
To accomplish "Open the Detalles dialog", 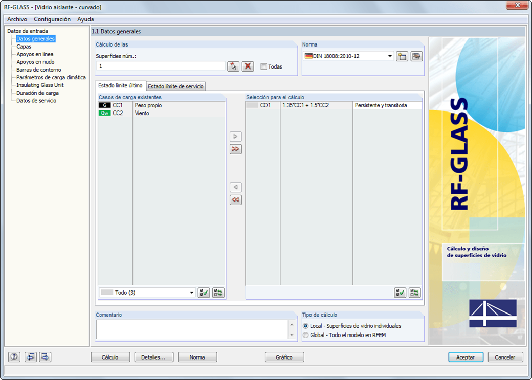I will 154,357.
